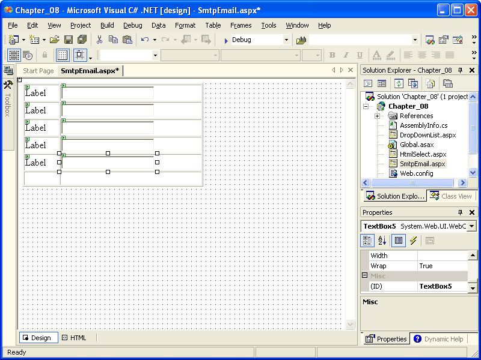
Task: Click the Cut scissors icon
Action: click(x=99, y=40)
